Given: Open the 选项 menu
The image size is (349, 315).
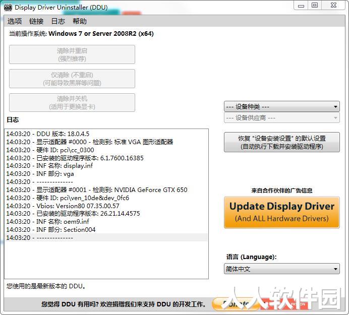Looking at the screenshot, I should click(15, 21).
